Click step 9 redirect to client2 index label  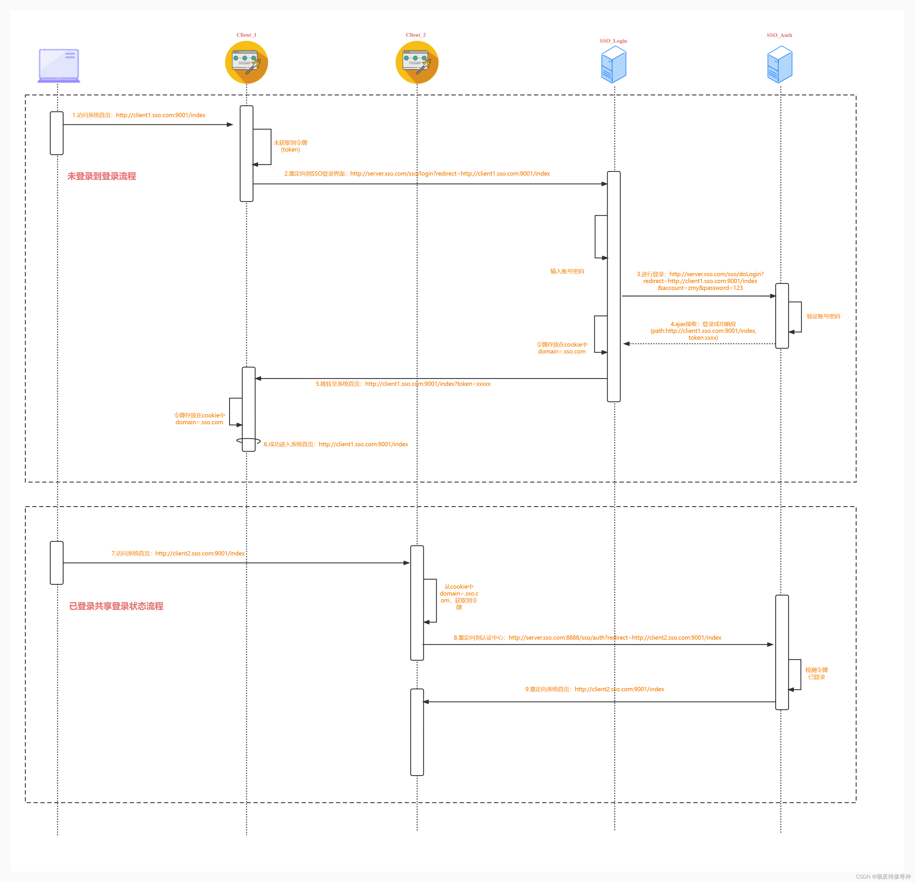click(x=594, y=689)
